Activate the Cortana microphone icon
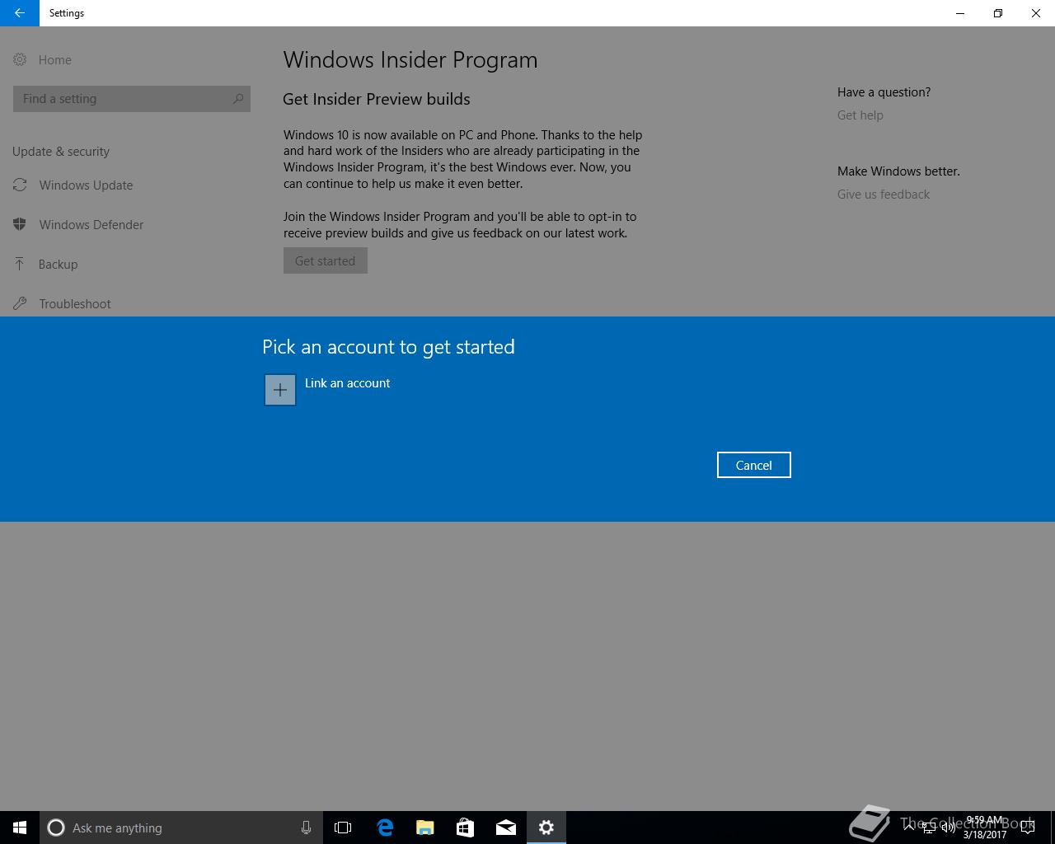 pyautogui.click(x=306, y=828)
